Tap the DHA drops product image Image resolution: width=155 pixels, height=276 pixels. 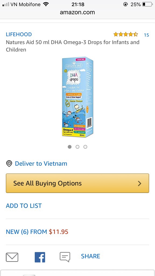coord(77,97)
